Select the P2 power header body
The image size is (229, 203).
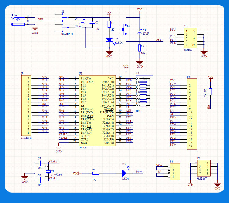point(204,168)
